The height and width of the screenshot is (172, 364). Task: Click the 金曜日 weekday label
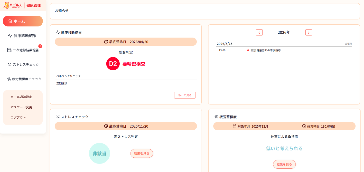pyautogui.click(x=348, y=44)
